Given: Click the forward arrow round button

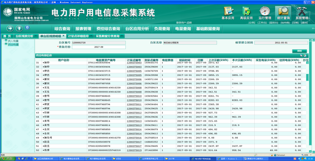Looking at the screenshot, I should [x=10, y=28].
